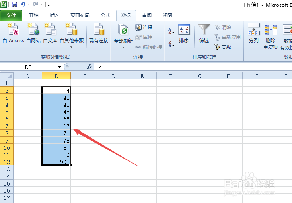Screen dimensions: 292x203
Task: Select row 7 header
Action: [7, 126]
